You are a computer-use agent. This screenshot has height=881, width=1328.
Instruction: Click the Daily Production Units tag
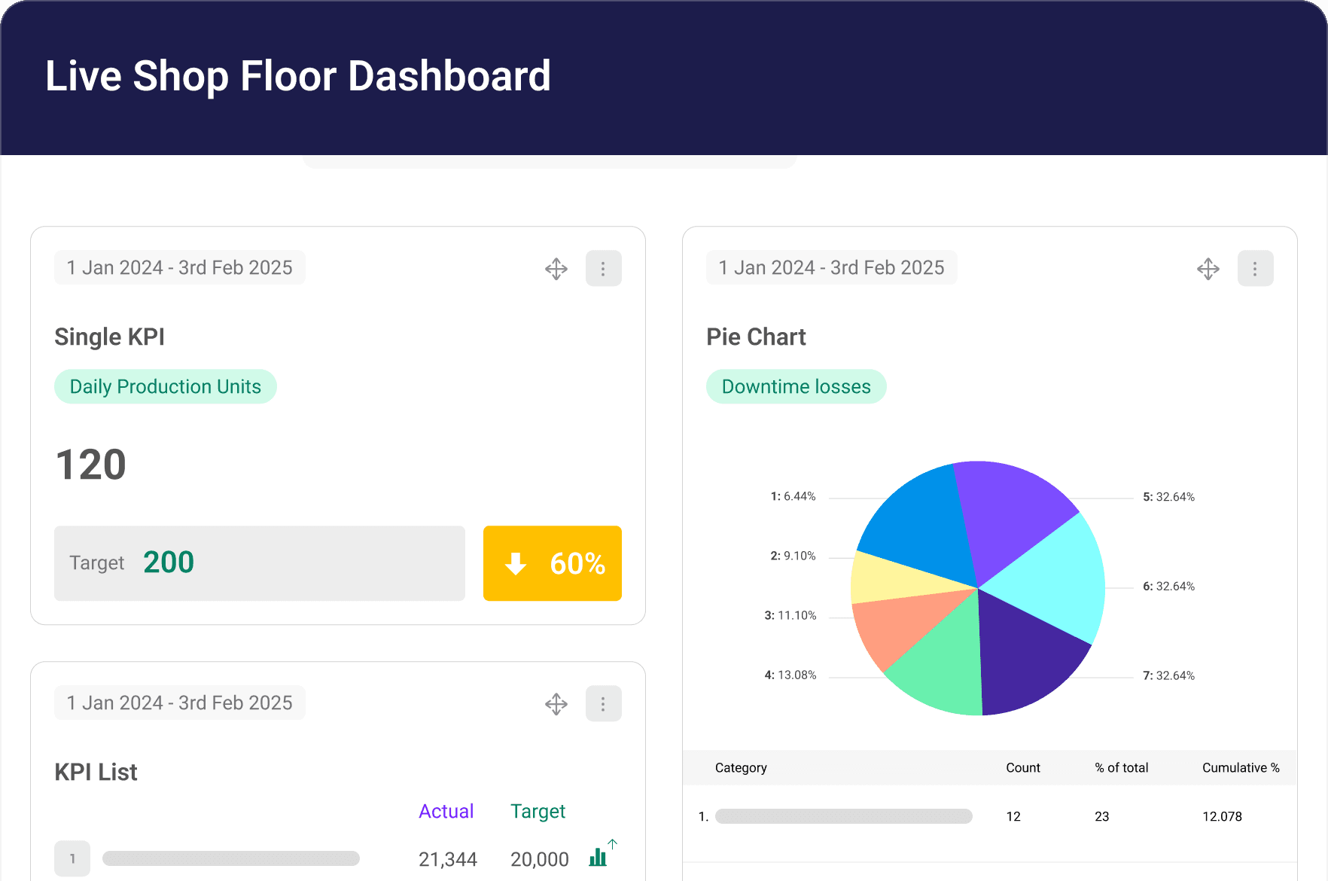165,386
